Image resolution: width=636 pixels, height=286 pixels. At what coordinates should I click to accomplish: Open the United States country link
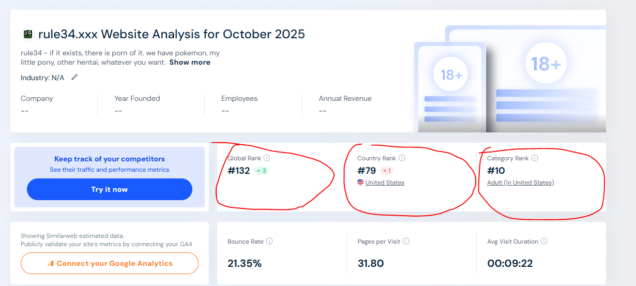pos(385,183)
